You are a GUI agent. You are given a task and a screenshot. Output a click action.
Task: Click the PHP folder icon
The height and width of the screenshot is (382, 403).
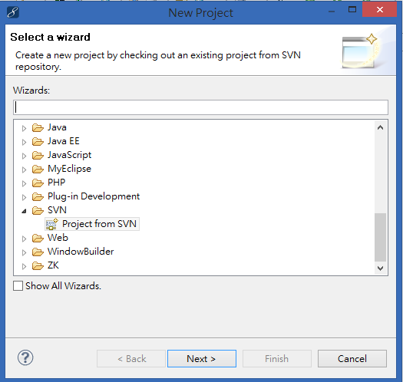(38, 183)
